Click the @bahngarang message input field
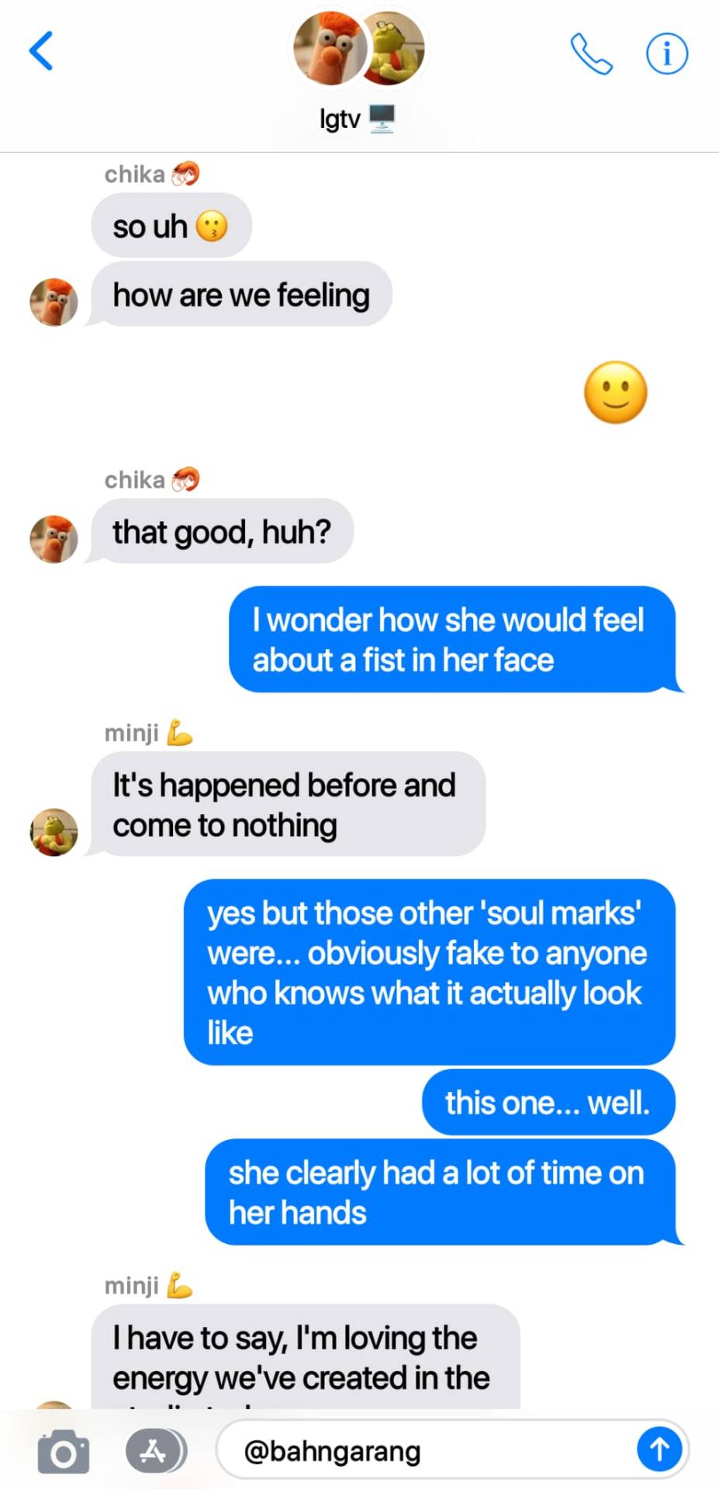This screenshot has width=719, height=1489. (x=453, y=1449)
